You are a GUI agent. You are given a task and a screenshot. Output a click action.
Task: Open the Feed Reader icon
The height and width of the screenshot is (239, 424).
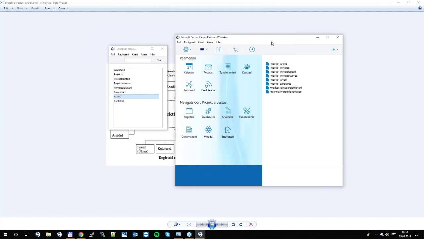pos(208,84)
